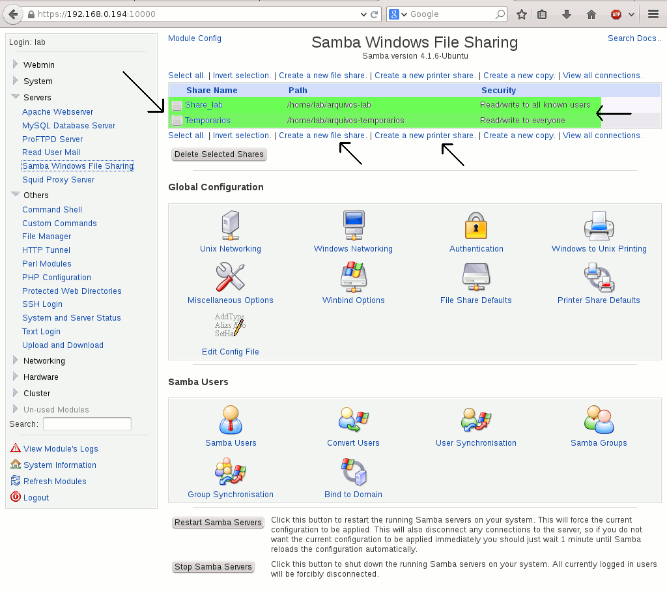Click the File Share Defaults drive icon

[475, 277]
